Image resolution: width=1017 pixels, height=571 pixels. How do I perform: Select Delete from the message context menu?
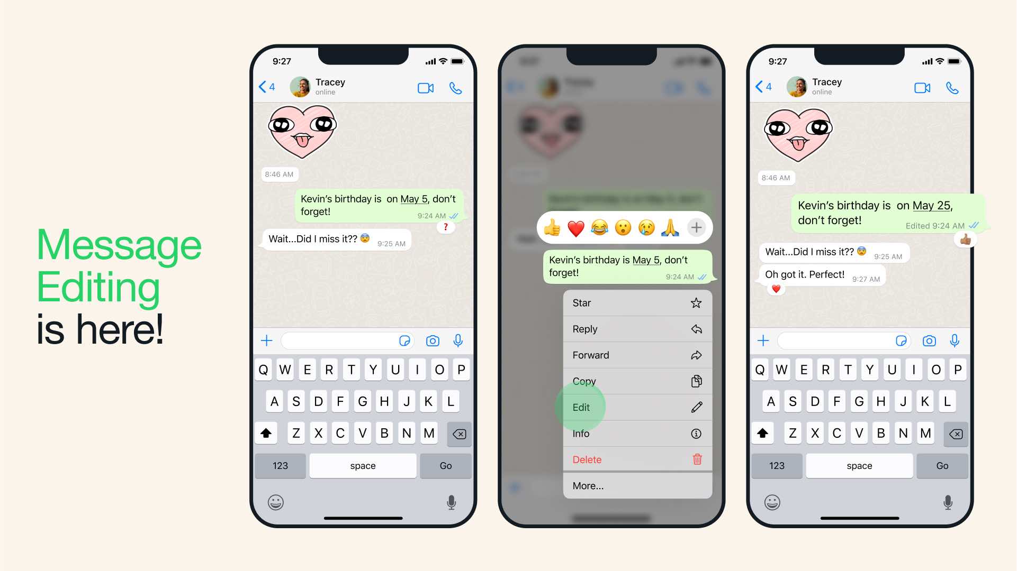point(637,459)
